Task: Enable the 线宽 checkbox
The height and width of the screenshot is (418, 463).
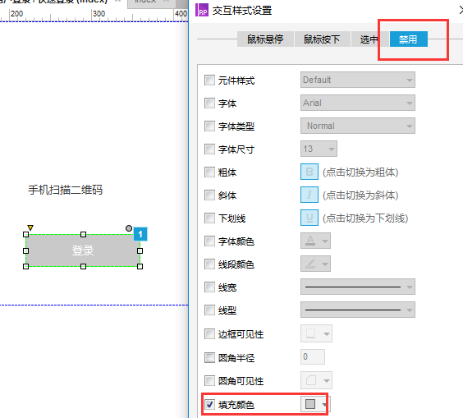Action: pos(209,287)
